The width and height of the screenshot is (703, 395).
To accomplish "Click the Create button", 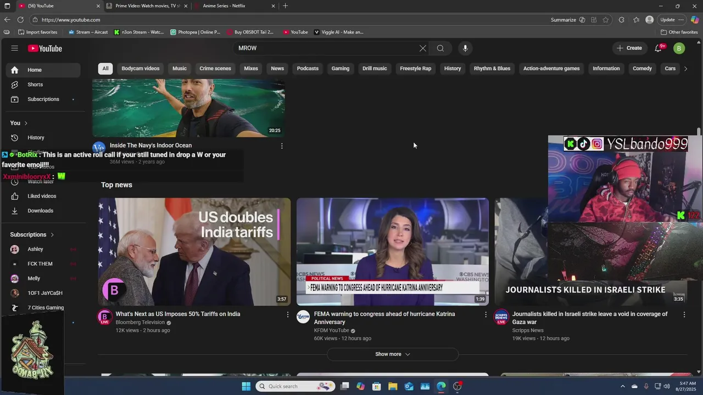I will [x=629, y=48].
